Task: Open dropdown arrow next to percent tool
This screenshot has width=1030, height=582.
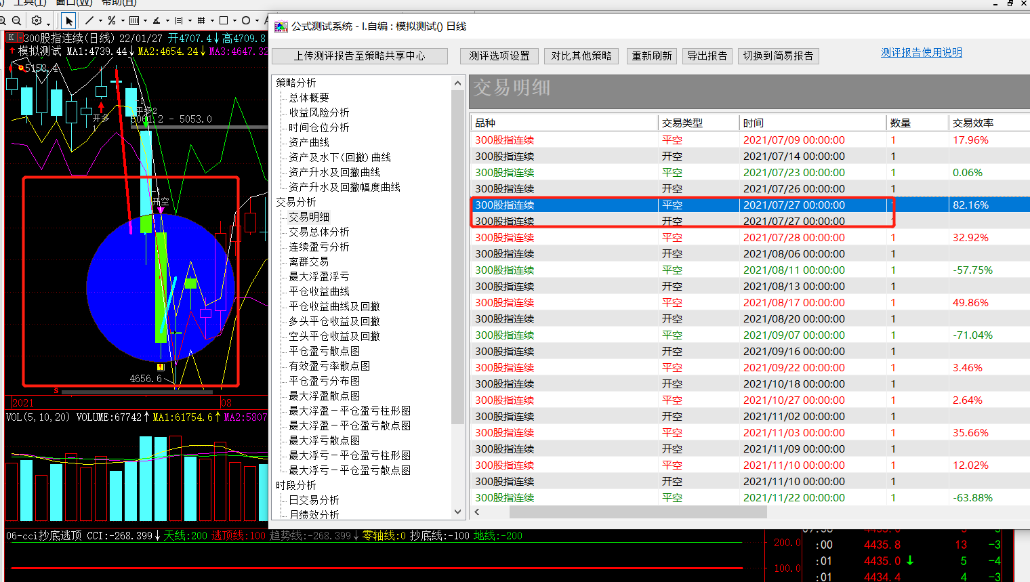Action: coord(123,21)
